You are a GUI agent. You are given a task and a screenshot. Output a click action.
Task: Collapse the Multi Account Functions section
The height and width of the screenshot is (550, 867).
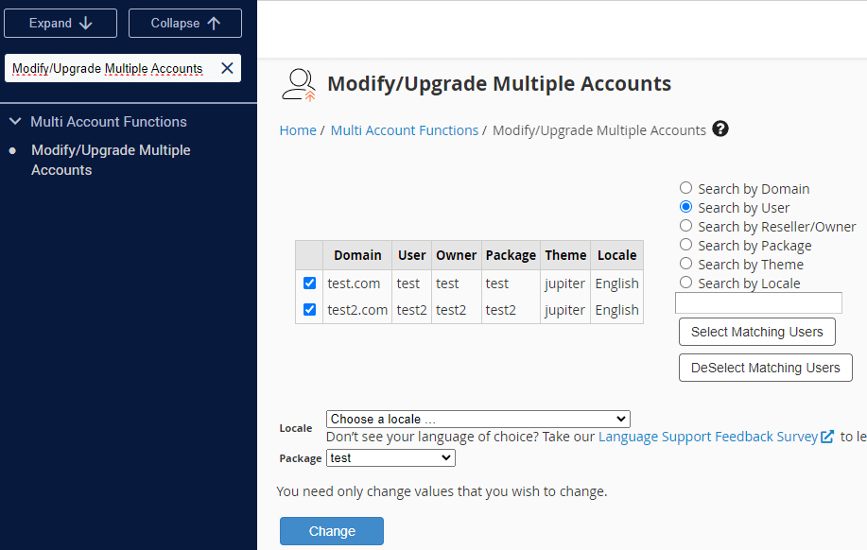coord(15,122)
